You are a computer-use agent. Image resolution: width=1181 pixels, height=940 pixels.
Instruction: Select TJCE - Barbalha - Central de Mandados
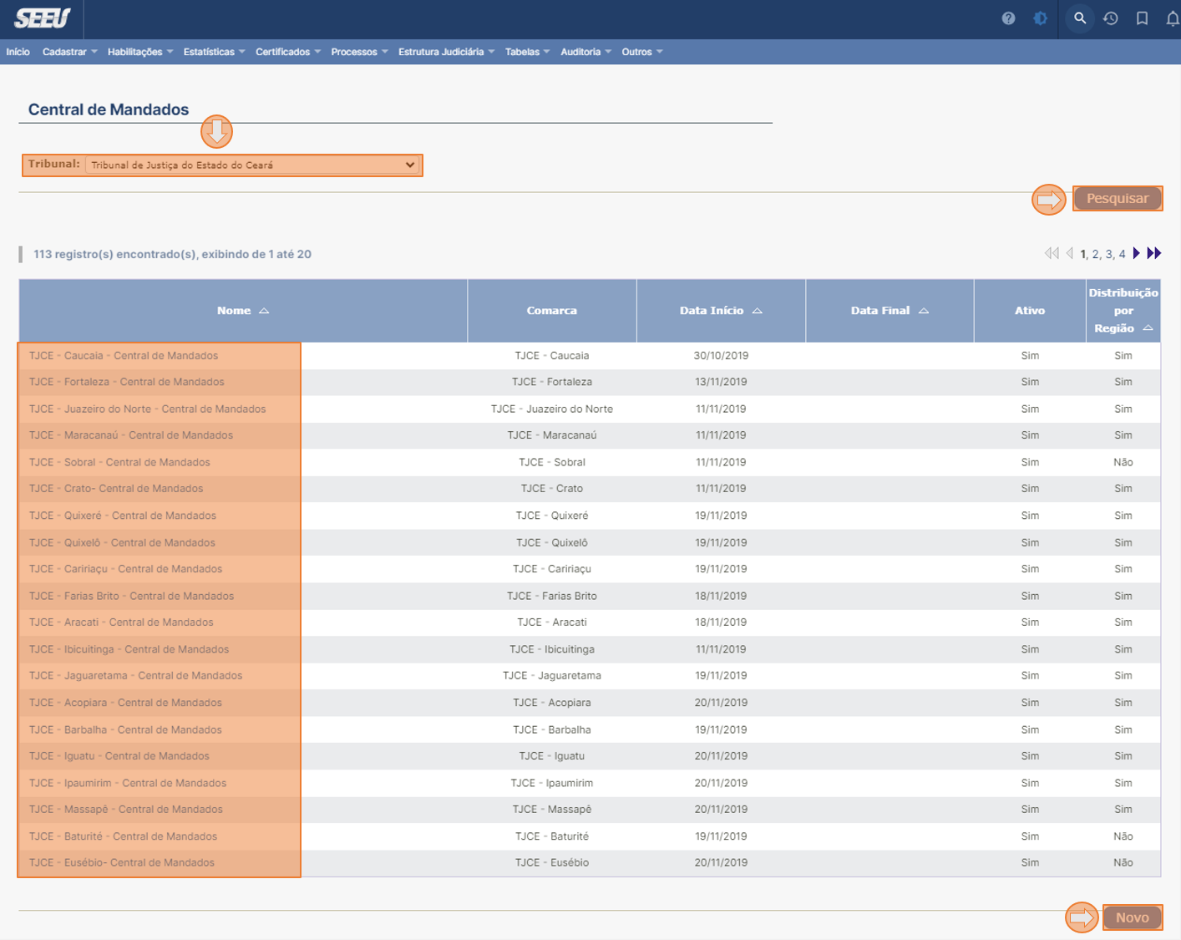pyautogui.click(x=125, y=729)
